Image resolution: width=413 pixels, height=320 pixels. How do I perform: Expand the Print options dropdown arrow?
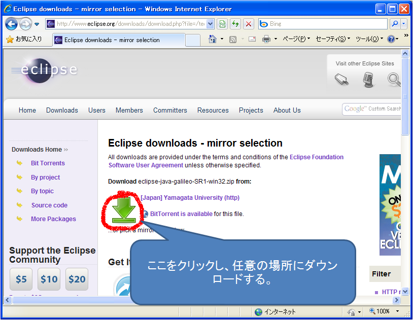pos(276,39)
